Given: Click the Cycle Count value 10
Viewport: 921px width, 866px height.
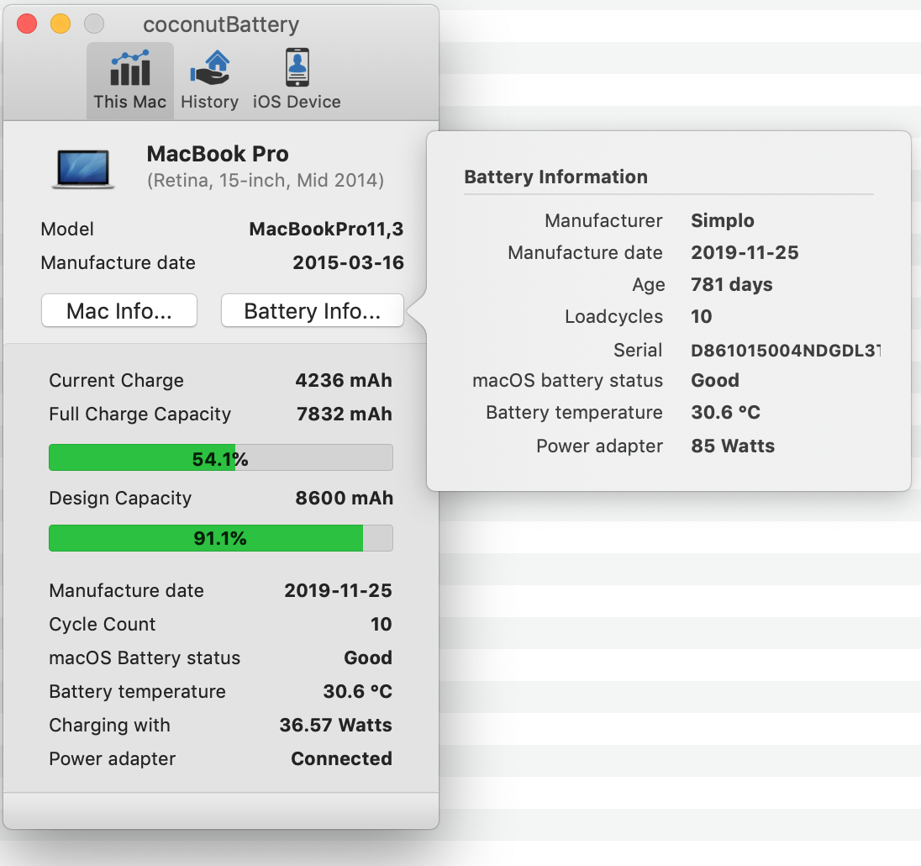Looking at the screenshot, I should tap(382, 624).
